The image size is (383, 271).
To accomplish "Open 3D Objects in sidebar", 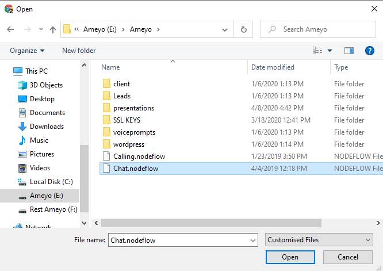I will 40,85.
